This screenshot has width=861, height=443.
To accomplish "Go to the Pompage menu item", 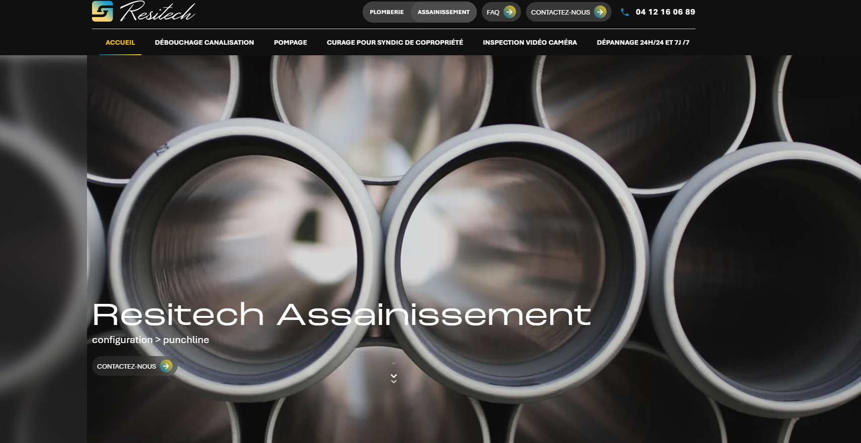I will [290, 42].
